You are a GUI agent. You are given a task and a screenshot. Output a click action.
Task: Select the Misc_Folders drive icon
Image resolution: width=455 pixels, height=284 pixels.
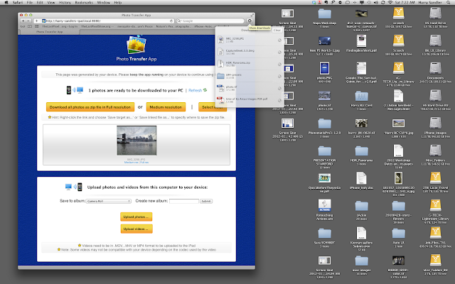click(x=435, y=151)
